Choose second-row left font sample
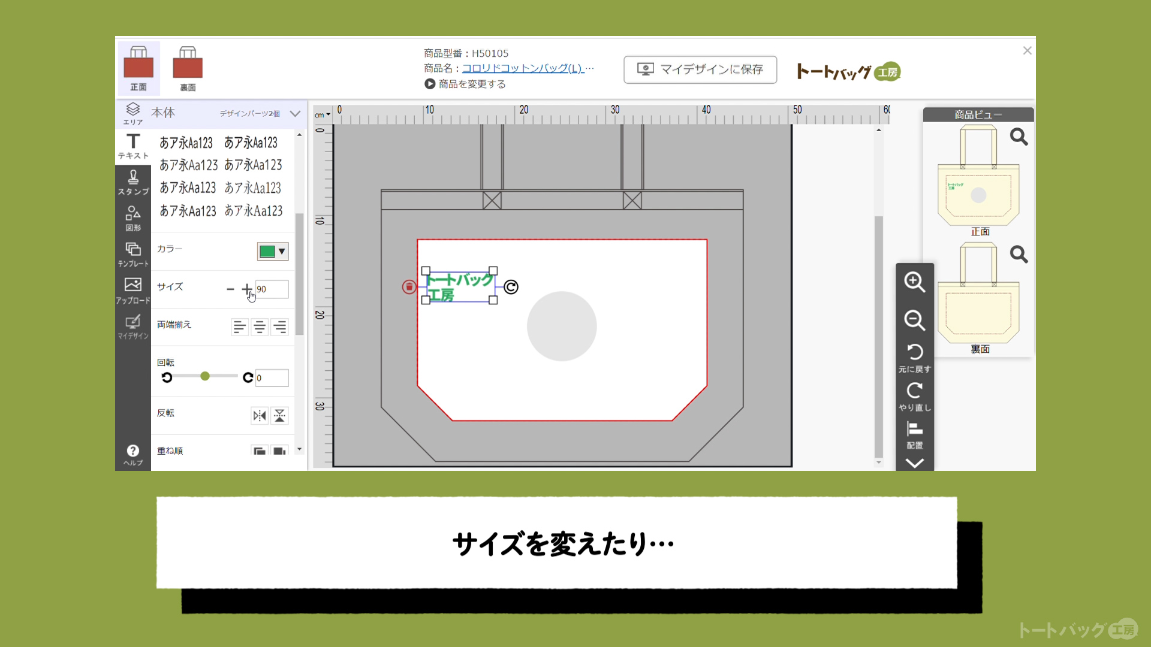 [188, 165]
